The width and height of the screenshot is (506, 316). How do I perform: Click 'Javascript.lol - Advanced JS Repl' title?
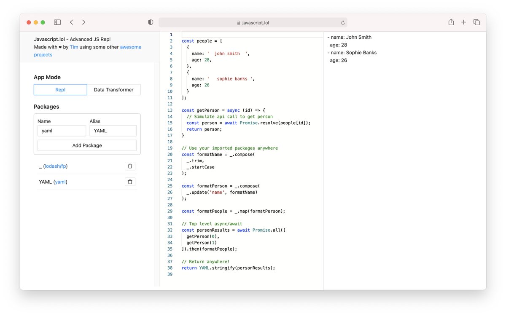coord(72,39)
